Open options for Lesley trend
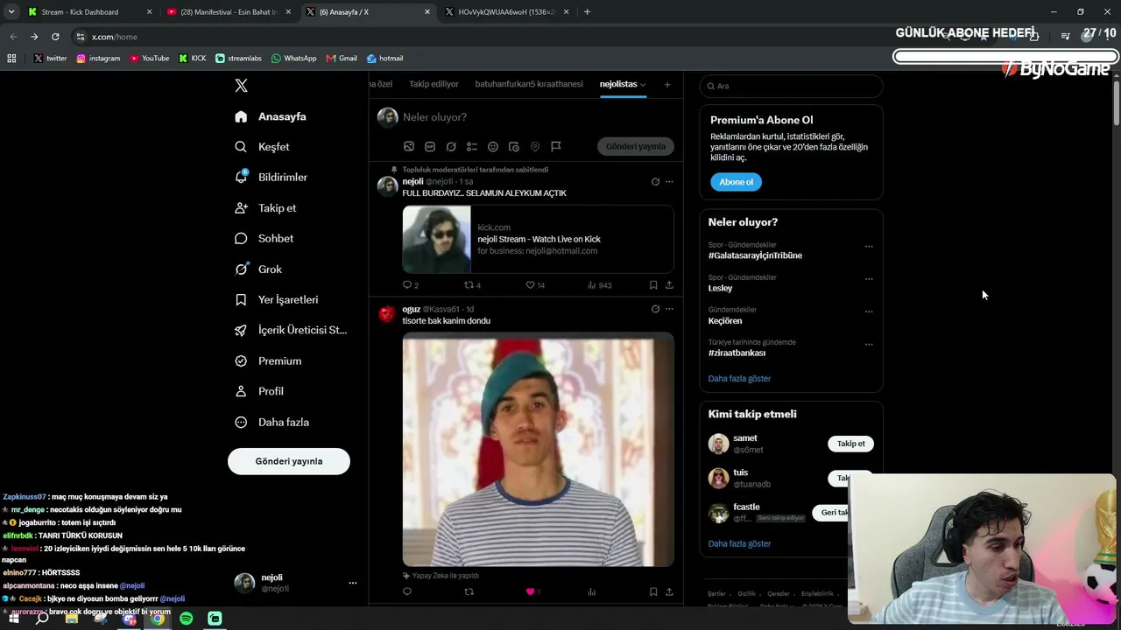 pos(869,279)
